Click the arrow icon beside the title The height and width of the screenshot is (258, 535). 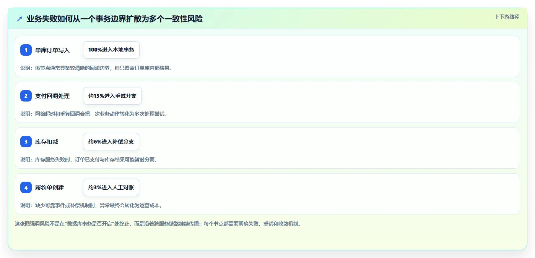pos(20,19)
